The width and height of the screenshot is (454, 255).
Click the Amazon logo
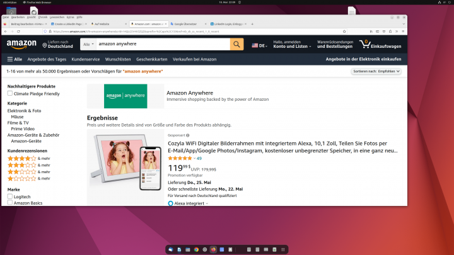(x=21, y=45)
